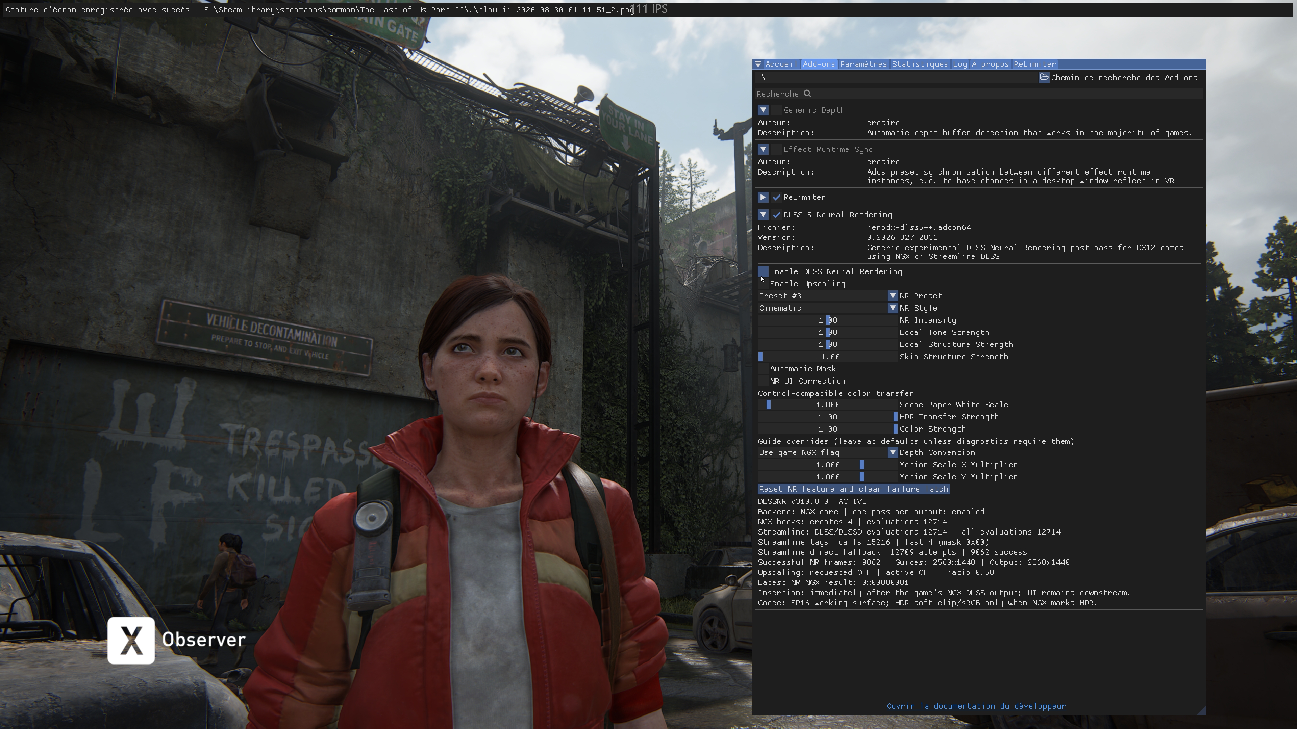Expand the ReLimiter add-on section
The height and width of the screenshot is (729, 1297).
pos(763,197)
